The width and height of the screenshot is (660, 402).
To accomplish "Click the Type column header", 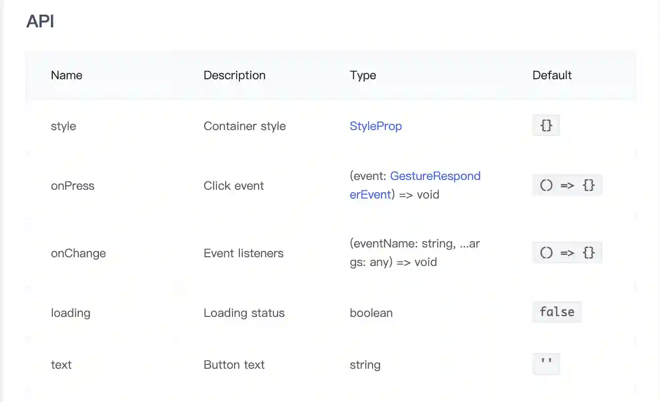I will point(363,75).
